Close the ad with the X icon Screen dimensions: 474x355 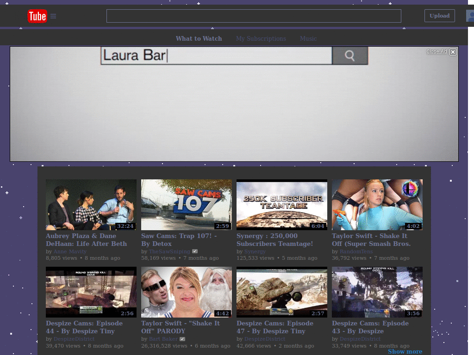point(453,52)
